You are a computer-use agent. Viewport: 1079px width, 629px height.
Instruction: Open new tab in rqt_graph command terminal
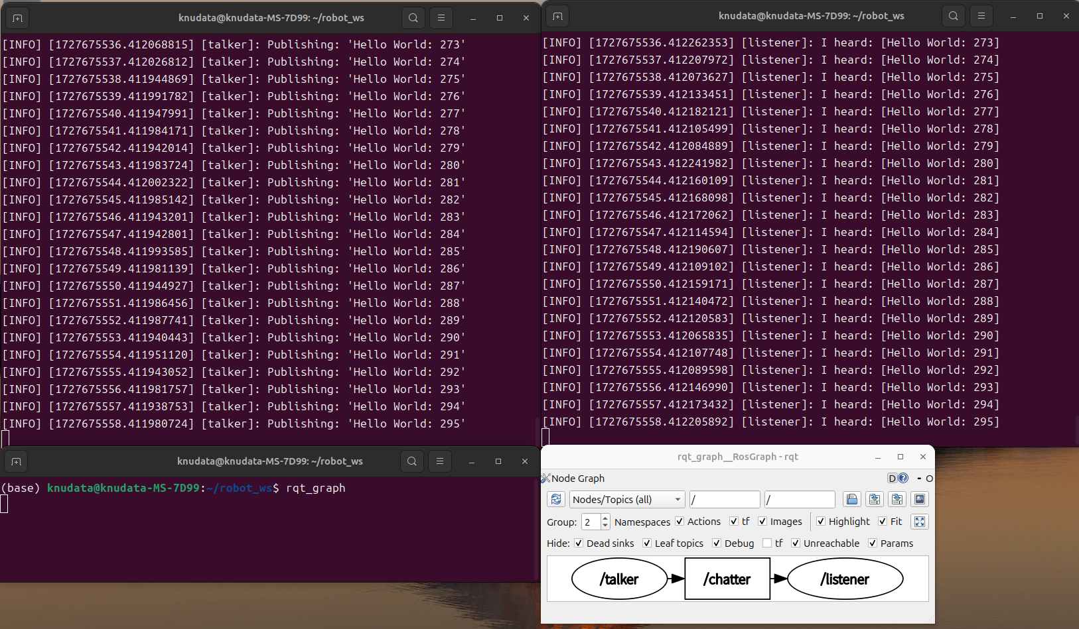point(16,461)
